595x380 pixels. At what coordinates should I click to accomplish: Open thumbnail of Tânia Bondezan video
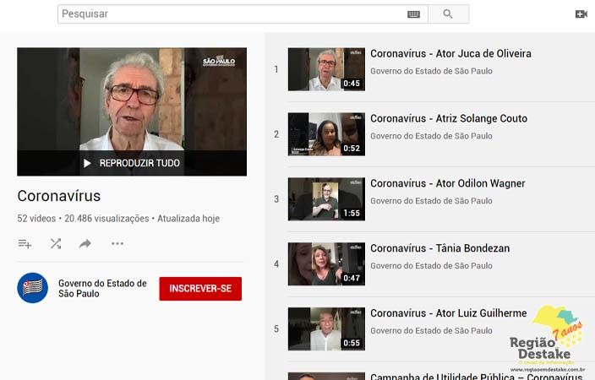pyautogui.click(x=326, y=263)
